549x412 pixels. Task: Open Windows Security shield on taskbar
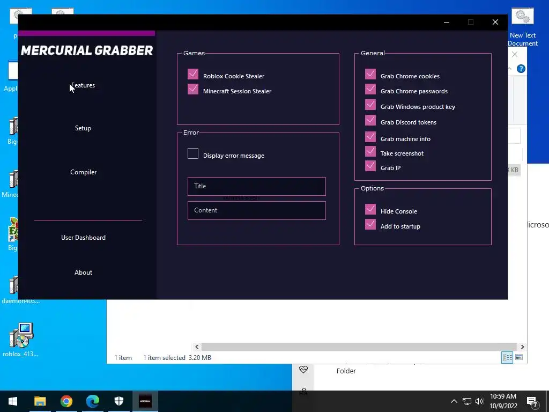coord(119,401)
